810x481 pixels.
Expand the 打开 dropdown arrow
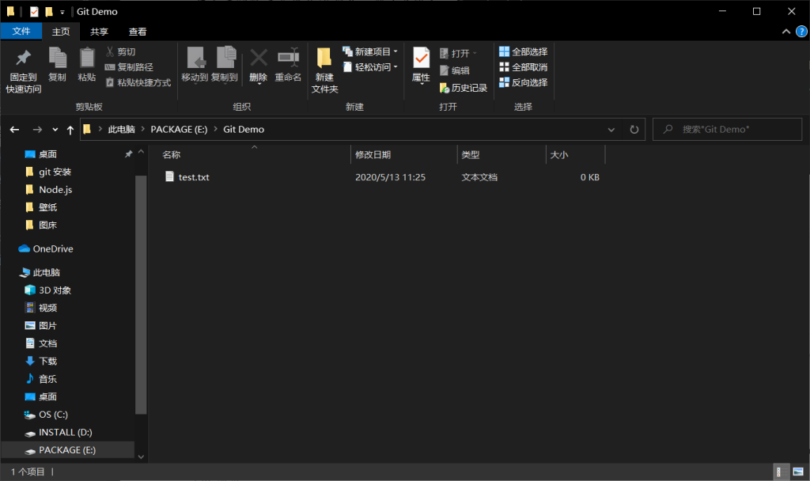(x=474, y=52)
